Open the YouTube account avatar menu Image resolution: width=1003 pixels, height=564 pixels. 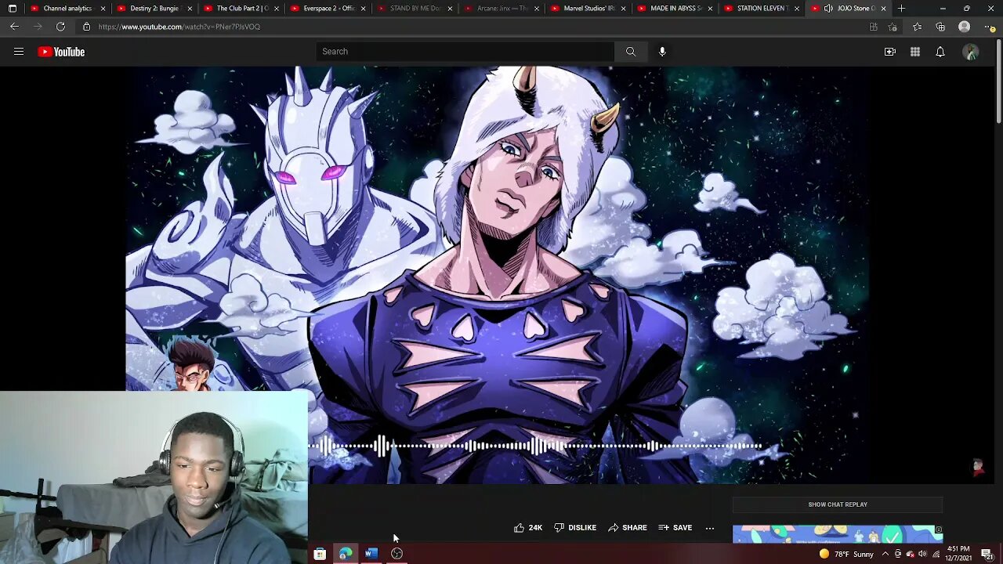(971, 52)
